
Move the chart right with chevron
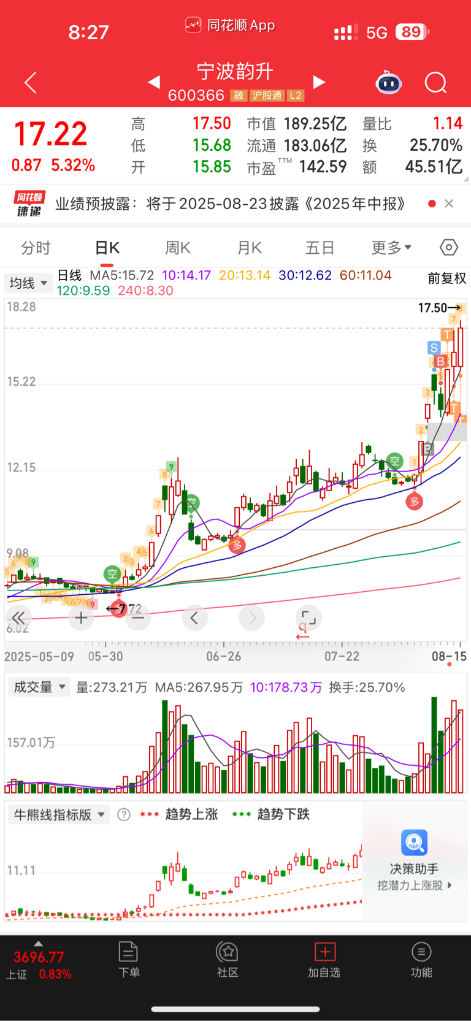point(252,618)
